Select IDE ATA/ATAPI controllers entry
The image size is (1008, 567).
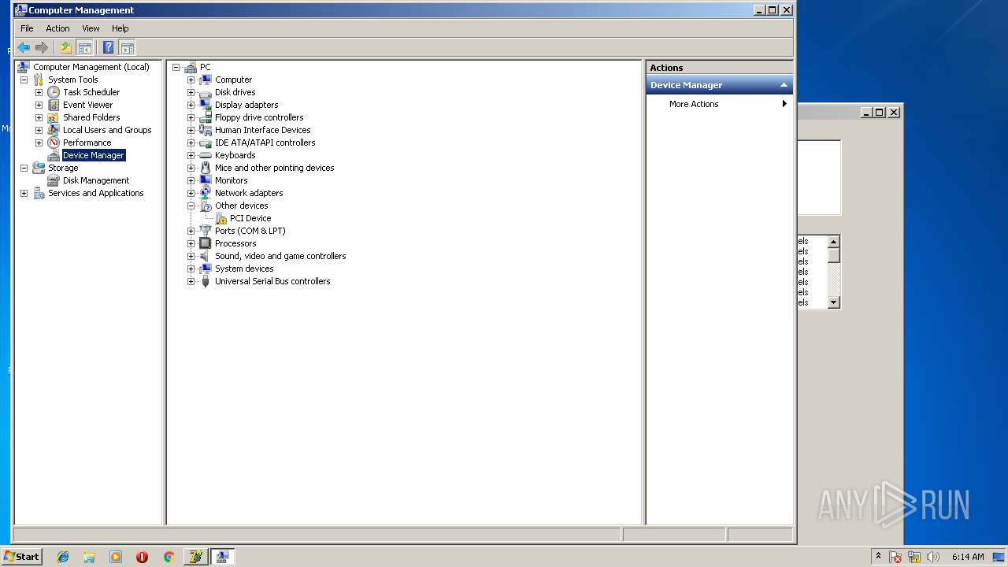pyautogui.click(x=265, y=143)
